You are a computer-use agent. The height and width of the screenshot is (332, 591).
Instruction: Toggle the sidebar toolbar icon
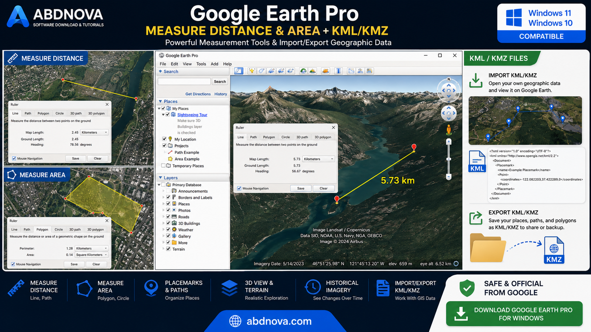pos(239,71)
